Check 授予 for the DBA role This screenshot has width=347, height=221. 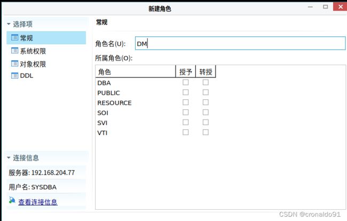[185, 83]
